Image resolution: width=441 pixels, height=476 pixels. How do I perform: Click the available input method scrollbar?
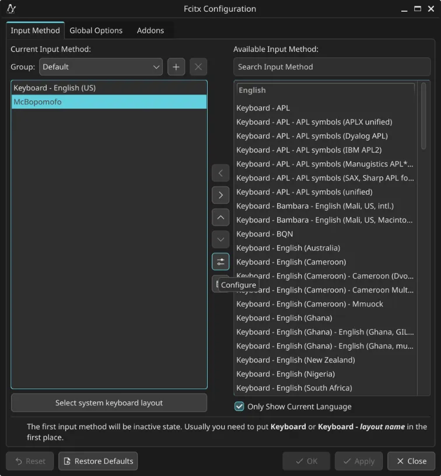tap(423, 116)
